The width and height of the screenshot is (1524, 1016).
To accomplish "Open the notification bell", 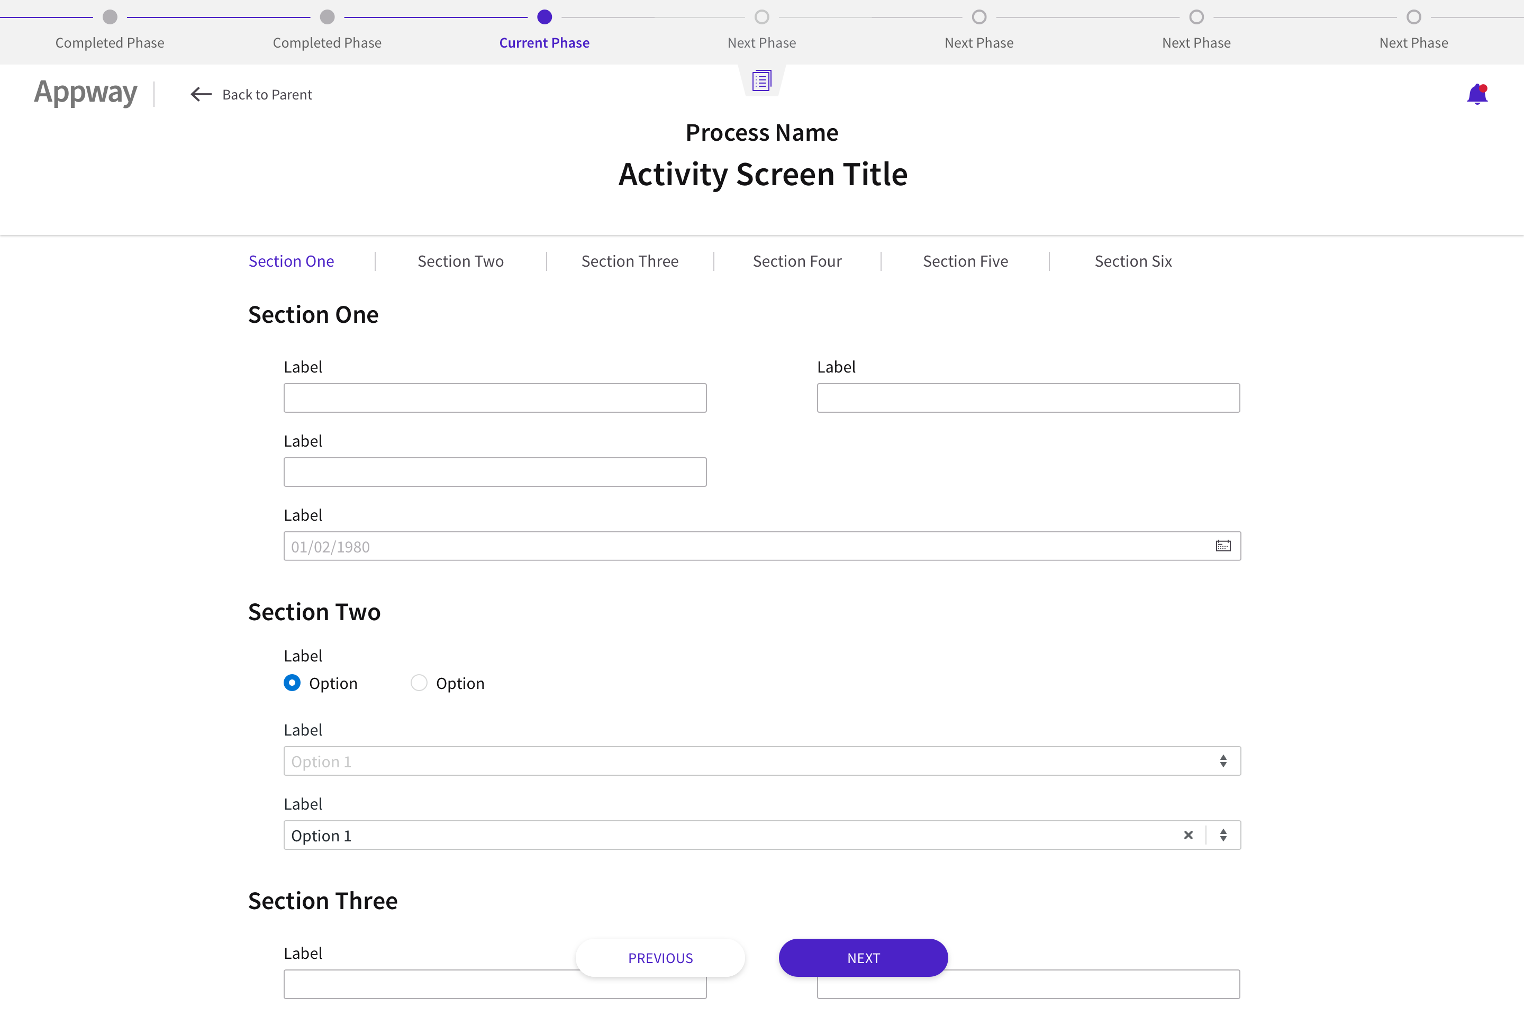I will 1477,94.
